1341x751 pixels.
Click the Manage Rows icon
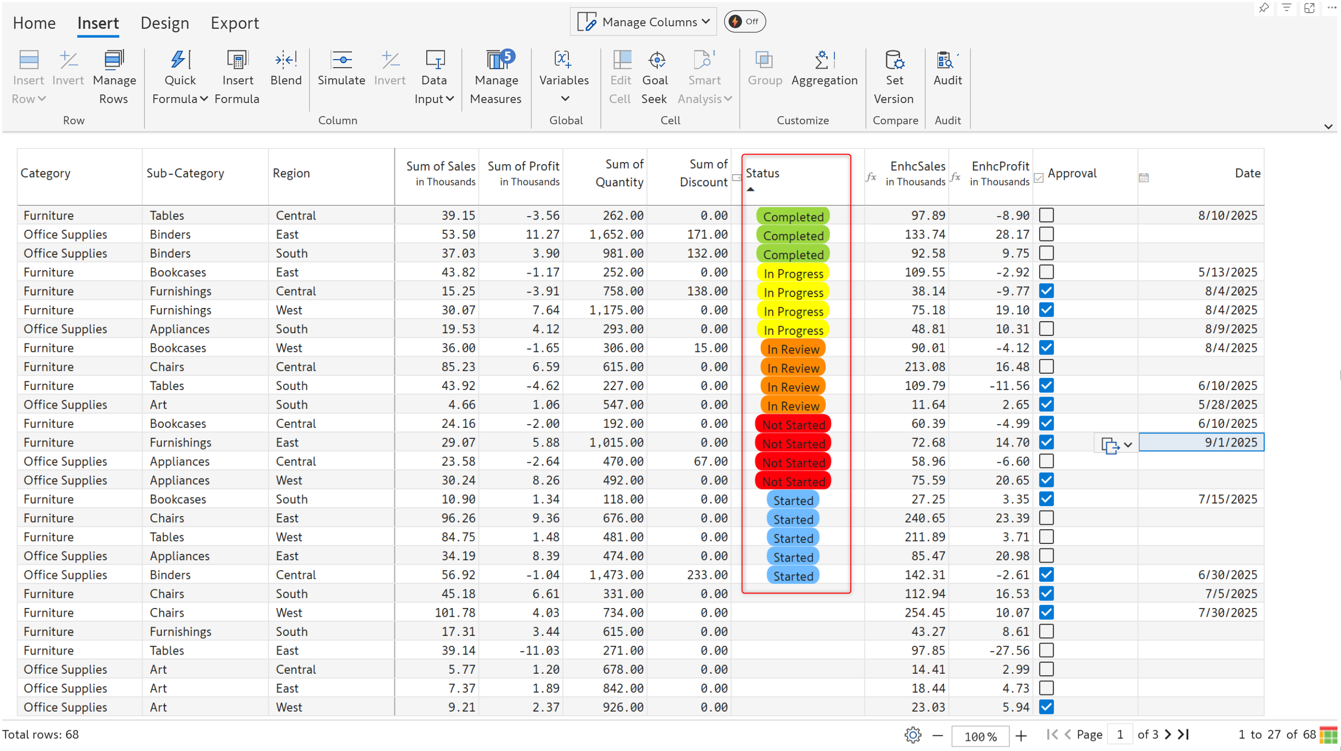tap(114, 61)
